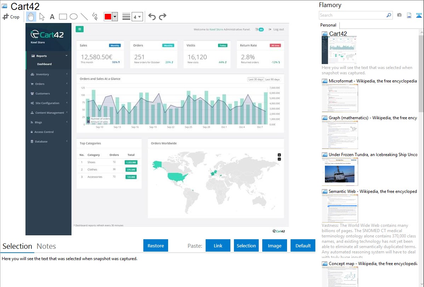Open Dashboard under Reports
The width and height of the screenshot is (424, 287).
tap(44, 64)
